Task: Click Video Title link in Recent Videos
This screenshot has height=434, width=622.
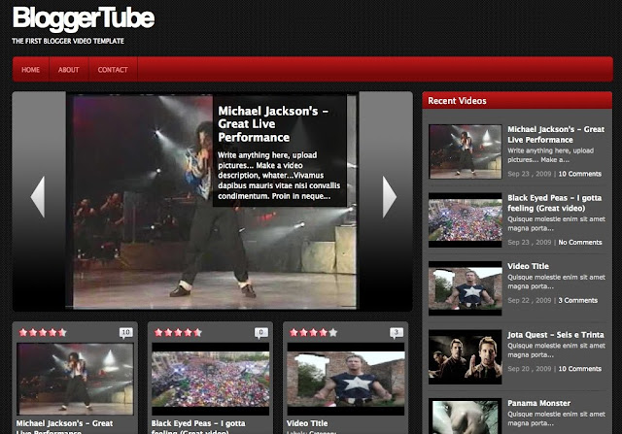Action: 528,266
